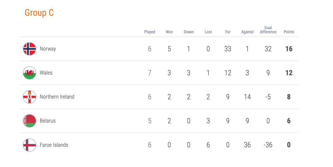Sort by the For column header
The image size is (333, 167).
(228, 32)
